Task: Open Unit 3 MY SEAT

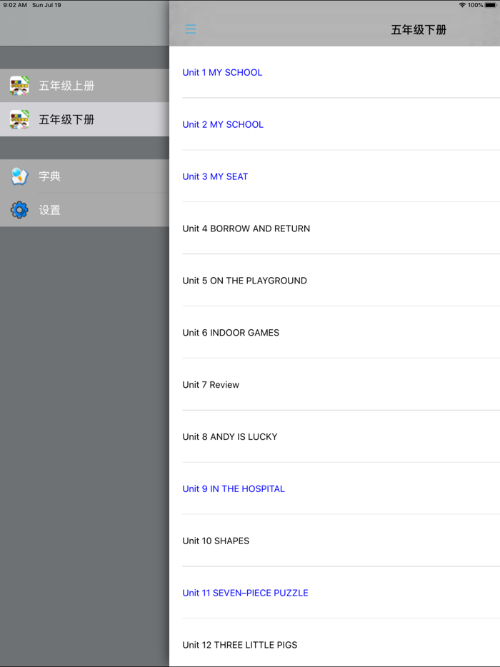Action: point(334,176)
